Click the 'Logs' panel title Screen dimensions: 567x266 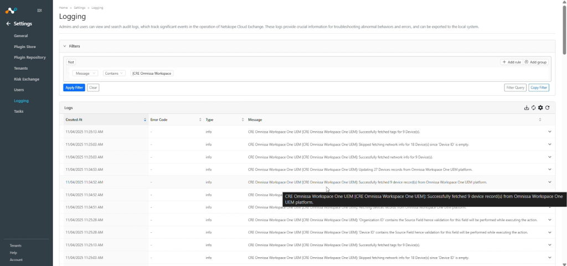click(68, 107)
